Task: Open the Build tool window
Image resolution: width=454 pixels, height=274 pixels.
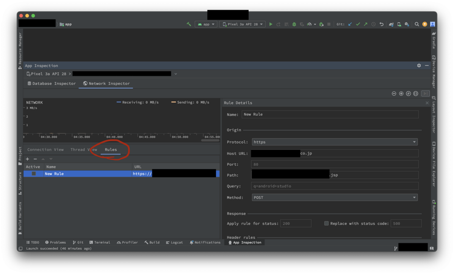Action: point(152,242)
